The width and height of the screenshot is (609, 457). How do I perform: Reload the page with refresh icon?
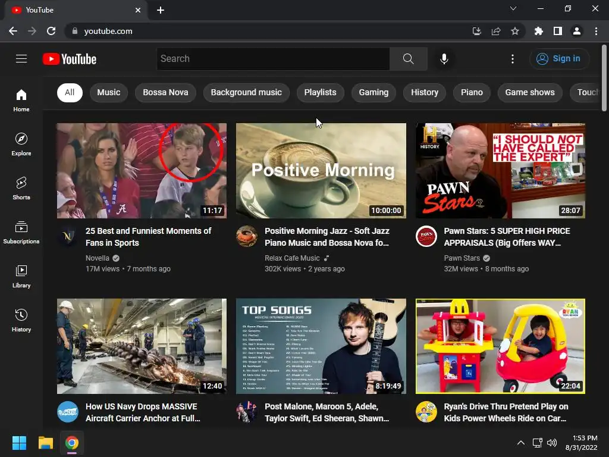(x=51, y=31)
